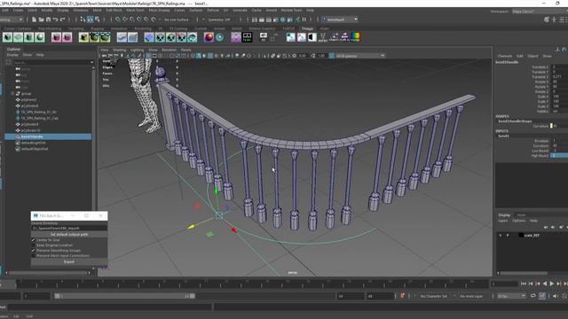Open the Workspace dropdown
Viewport: 568px width, 319px height.
coord(540,12)
